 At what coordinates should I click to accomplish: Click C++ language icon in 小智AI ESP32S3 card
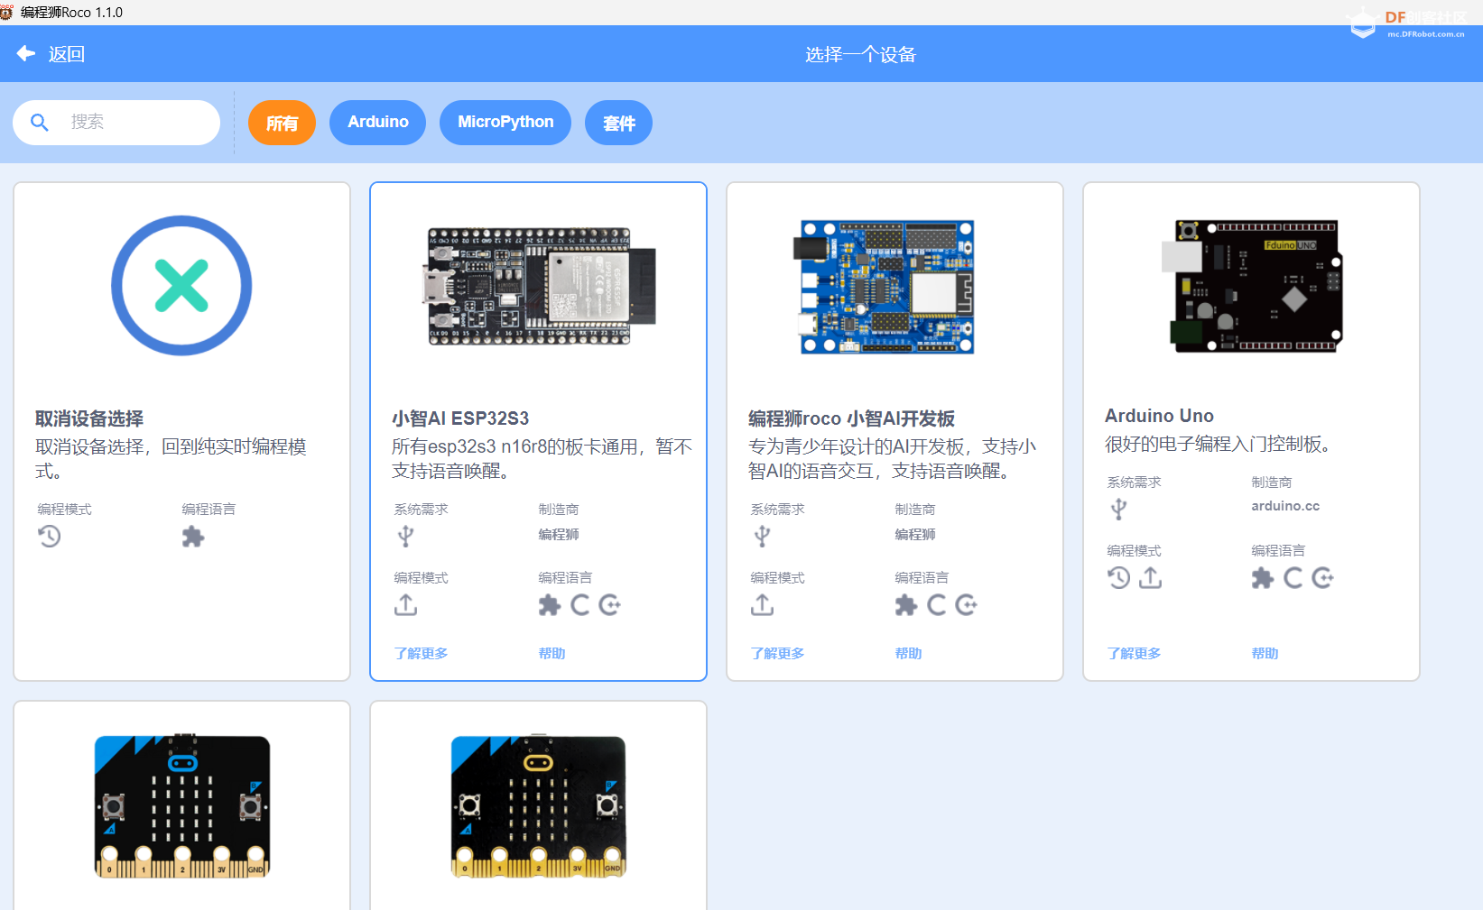(x=610, y=605)
